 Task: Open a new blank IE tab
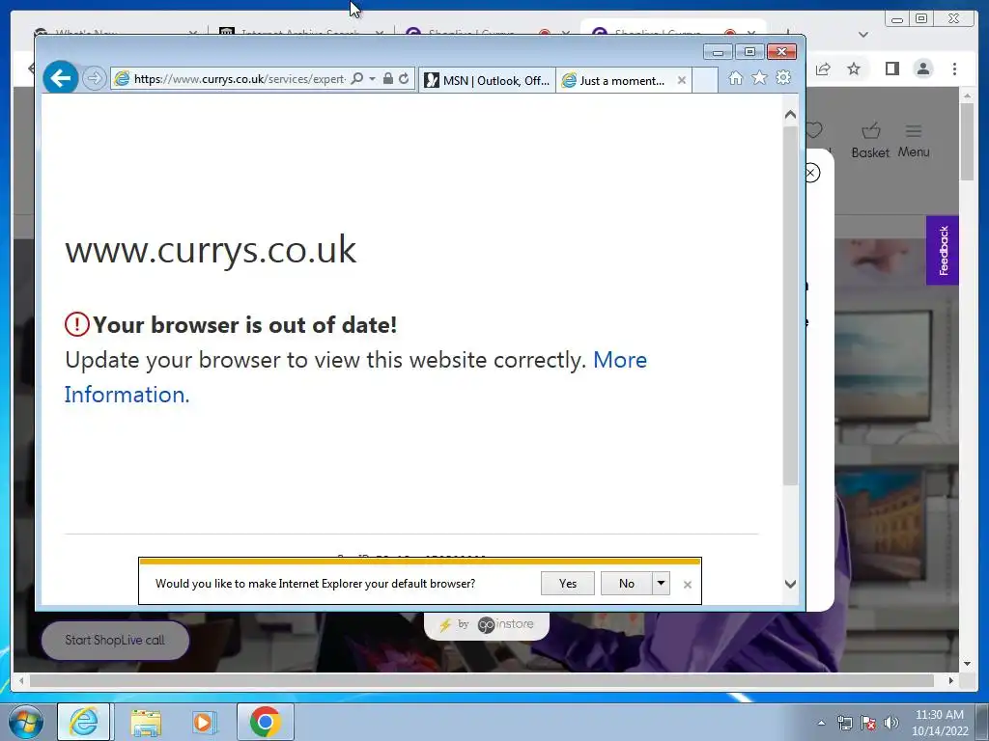coord(705,80)
